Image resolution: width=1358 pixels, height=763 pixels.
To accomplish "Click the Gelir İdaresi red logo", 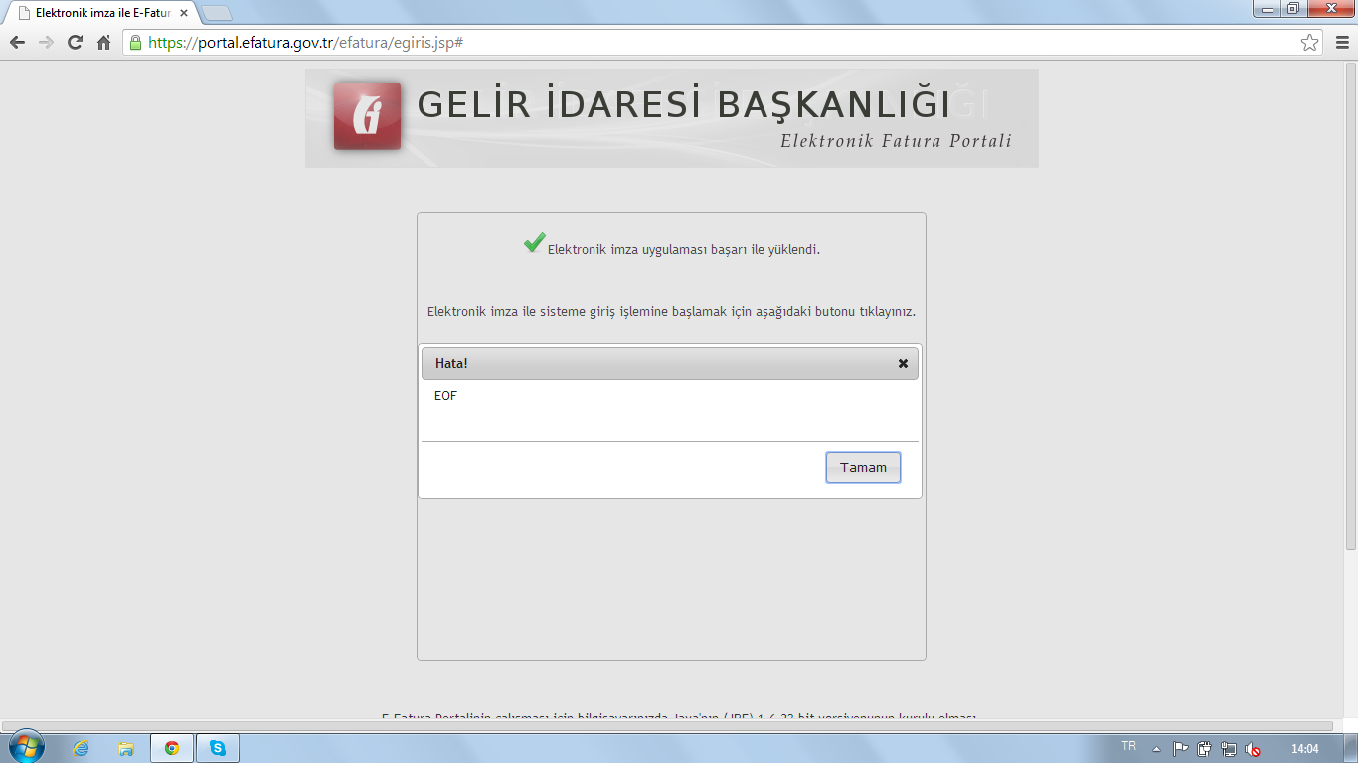I will click(367, 116).
